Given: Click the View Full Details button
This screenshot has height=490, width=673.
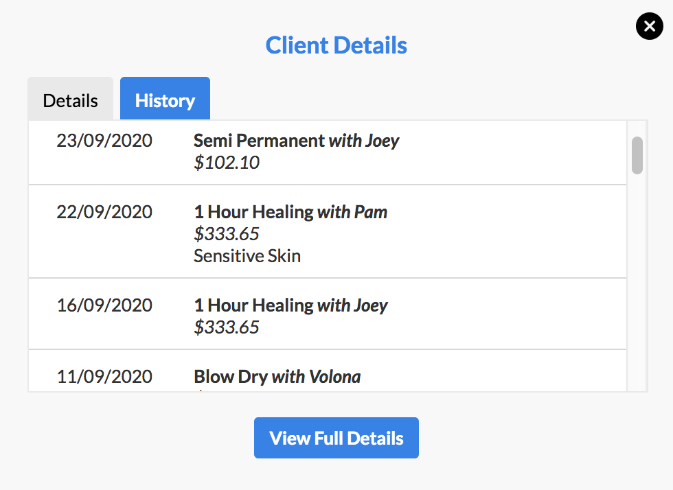Looking at the screenshot, I should click(x=336, y=438).
